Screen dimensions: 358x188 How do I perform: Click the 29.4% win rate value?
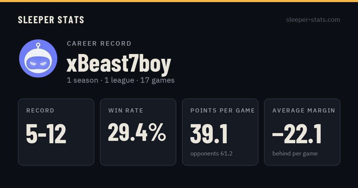coord(137,132)
